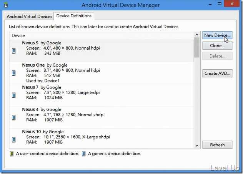Image resolution: width=243 pixels, height=174 pixels.
Task: Select the Nexus 7 by Google entry
Action: click(x=102, y=95)
